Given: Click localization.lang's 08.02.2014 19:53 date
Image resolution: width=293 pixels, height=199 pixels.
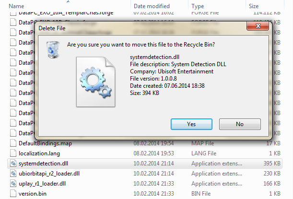Looking at the screenshot, I should (154, 153).
